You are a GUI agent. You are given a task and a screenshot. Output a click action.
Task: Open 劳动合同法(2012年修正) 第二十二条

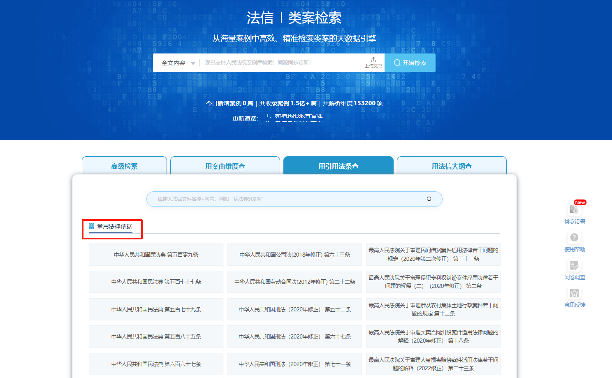tap(294, 282)
